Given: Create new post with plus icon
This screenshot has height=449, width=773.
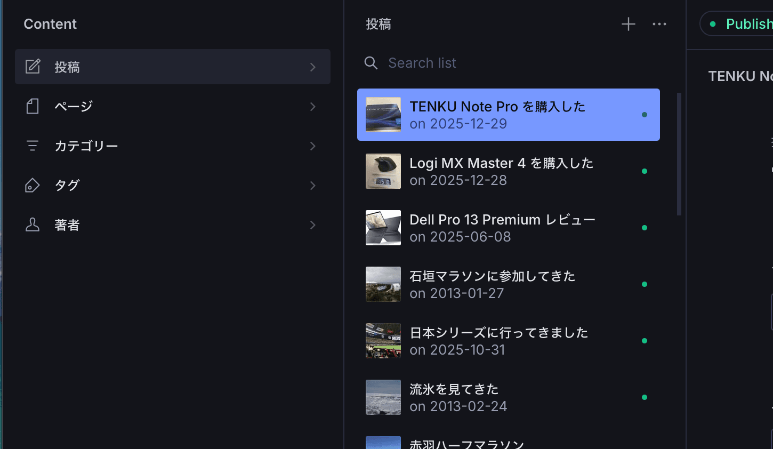Looking at the screenshot, I should click(x=628, y=24).
